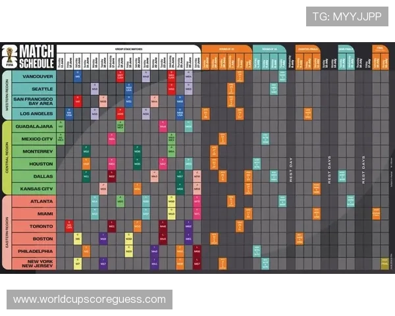This screenshot has height=316, width=395.
Task: Click the TG: MYYJJPP watermark label
Action: tap(347, 16)
